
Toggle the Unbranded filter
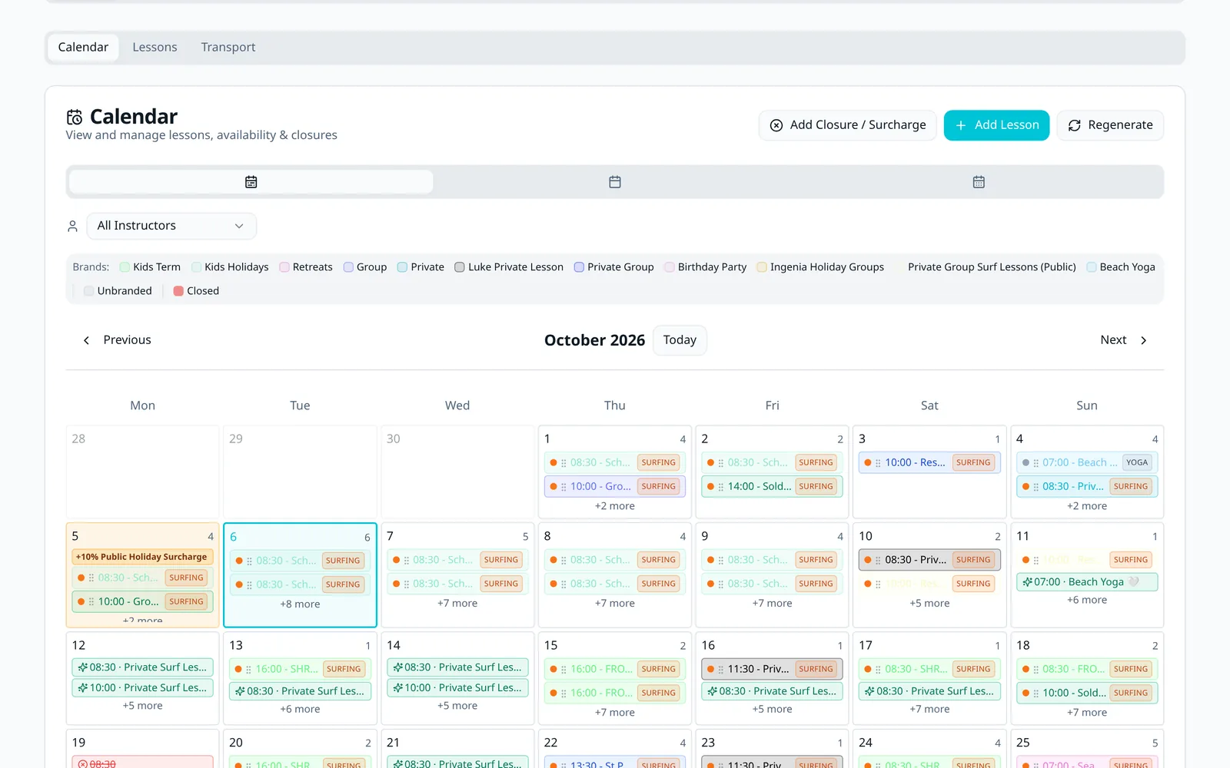118,291
